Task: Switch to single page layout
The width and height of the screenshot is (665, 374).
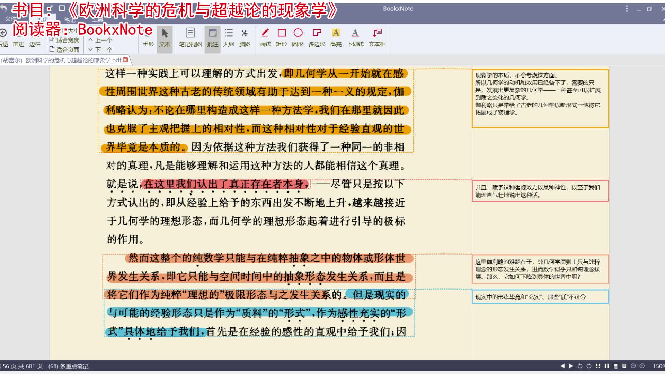Action: pos(624,366)
